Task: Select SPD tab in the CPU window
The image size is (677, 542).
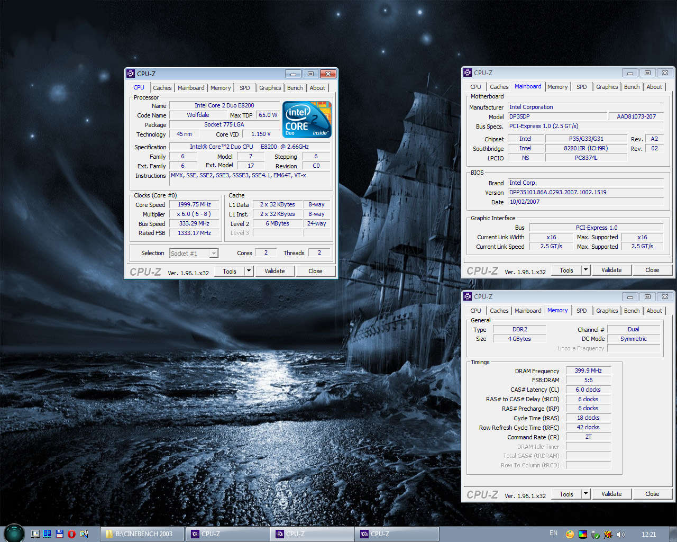Action: (x=244, y=88)
